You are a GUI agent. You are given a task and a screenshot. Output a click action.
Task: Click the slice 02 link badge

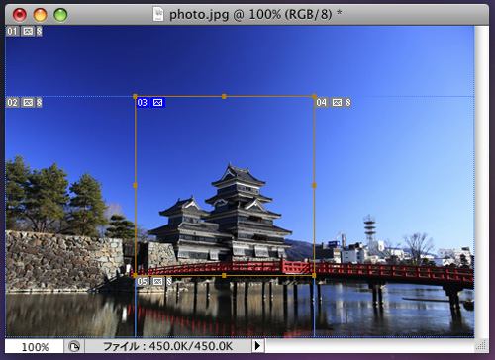click(39, 103)
